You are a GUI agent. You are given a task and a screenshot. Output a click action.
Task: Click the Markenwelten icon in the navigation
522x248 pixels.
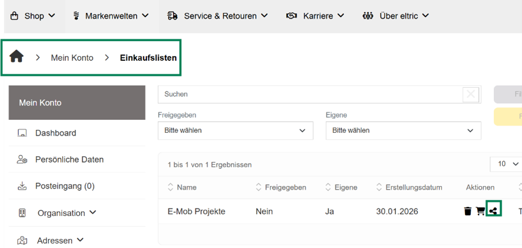[x=76, y=16]
